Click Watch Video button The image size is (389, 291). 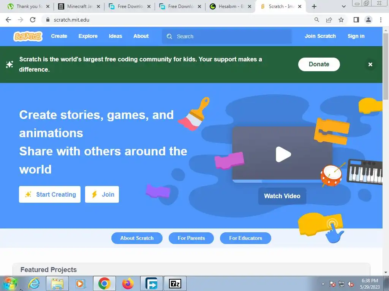coord(282,196)
